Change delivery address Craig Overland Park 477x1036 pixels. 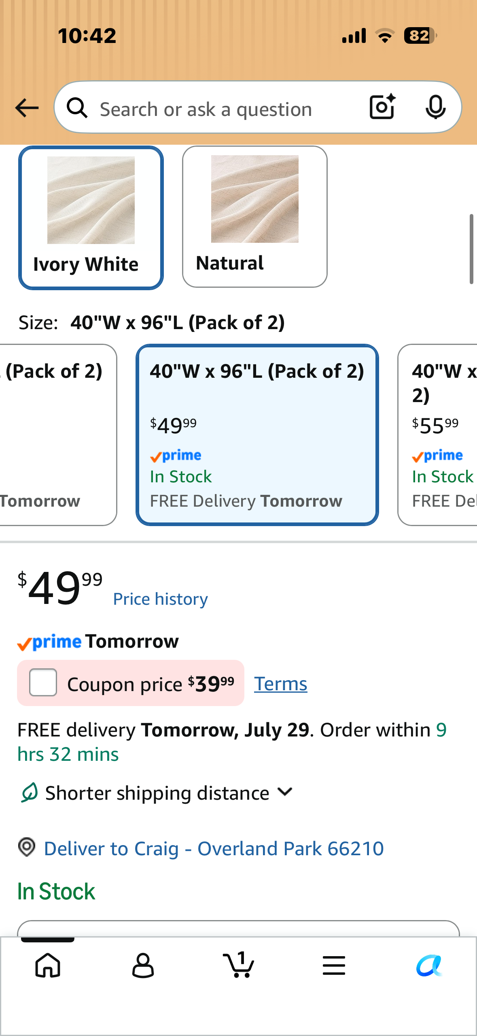click(x=214, y=848)
